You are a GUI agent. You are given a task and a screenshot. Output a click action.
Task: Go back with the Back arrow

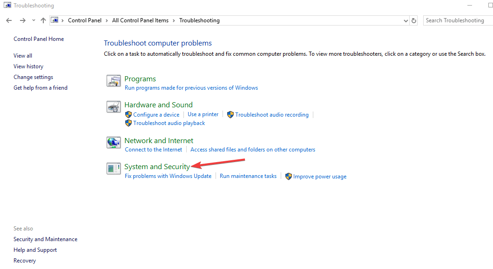[x=9, y=20]
